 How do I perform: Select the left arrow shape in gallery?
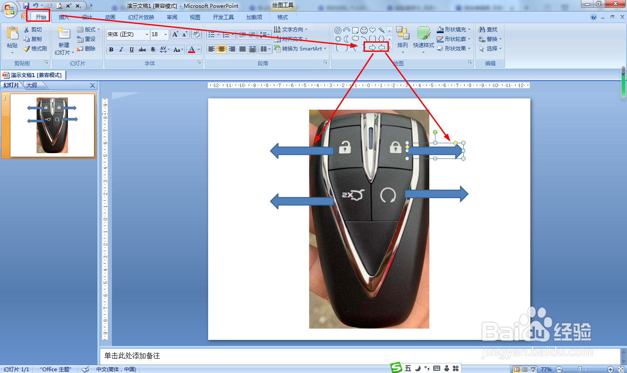pyautogui.click(x=382, y=47)
